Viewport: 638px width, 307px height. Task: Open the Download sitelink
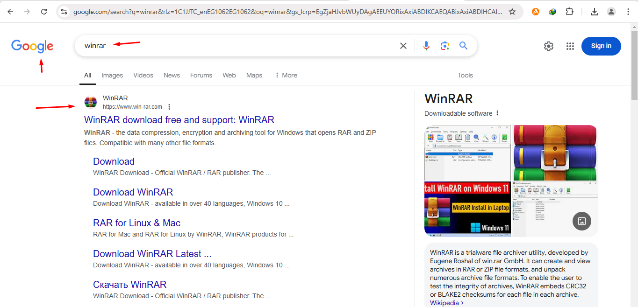(x=114, y=161)
